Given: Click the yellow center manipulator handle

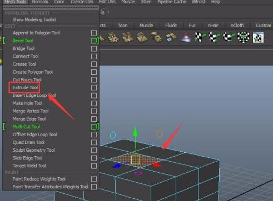Looking at the screenshot, I should pyautogui.click(x=136, y=160).
